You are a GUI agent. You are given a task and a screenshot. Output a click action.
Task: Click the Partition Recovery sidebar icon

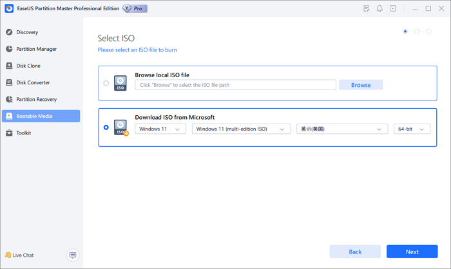point(9,99)
